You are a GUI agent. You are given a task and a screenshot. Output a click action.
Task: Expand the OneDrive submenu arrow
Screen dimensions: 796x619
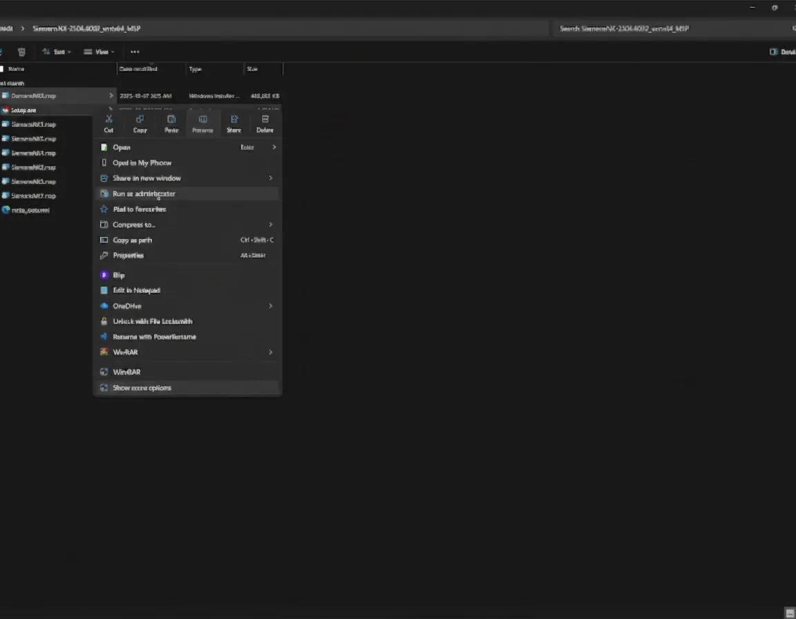coord(271,306)
